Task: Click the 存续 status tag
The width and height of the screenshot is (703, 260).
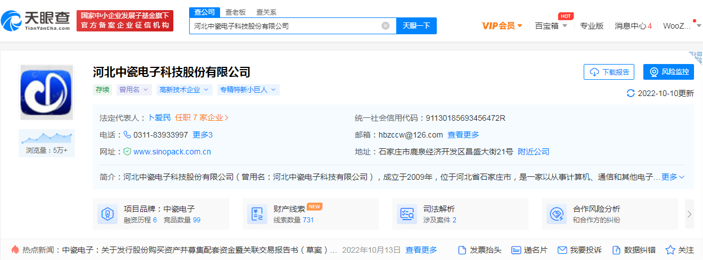Action: (102, 90)
